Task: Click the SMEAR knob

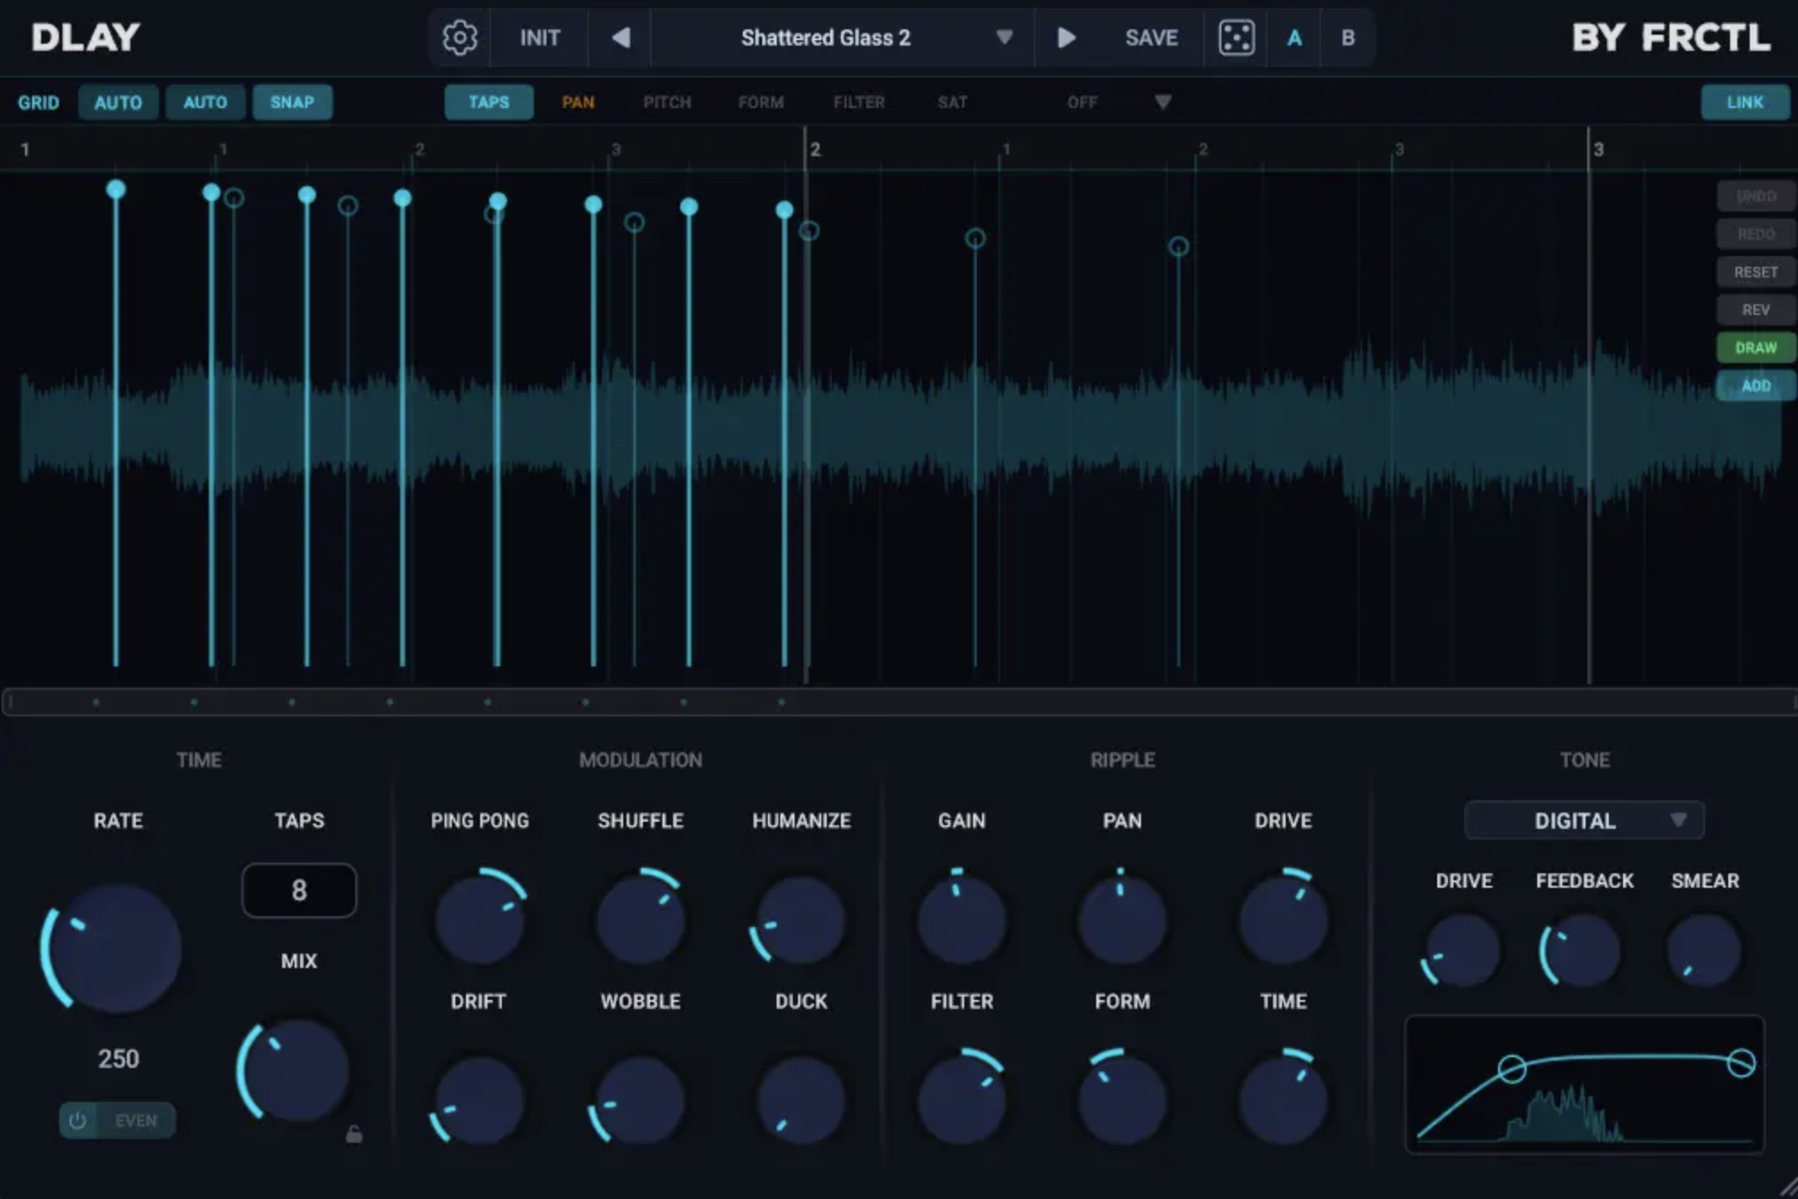Action: pos(1704,951)
